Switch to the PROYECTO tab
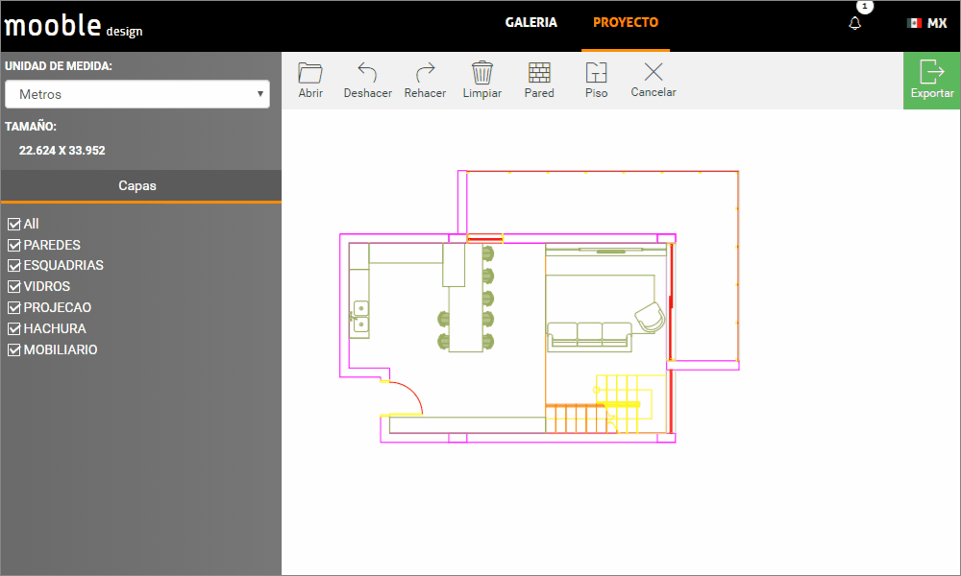The height and width of the screenshot is (576, 961). (626, 23)
